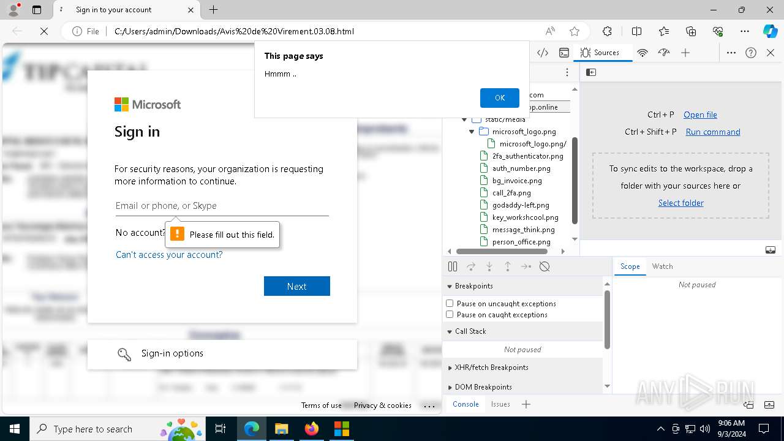
Task: Open the Network panel wifi icon
Action: point(643,53)
